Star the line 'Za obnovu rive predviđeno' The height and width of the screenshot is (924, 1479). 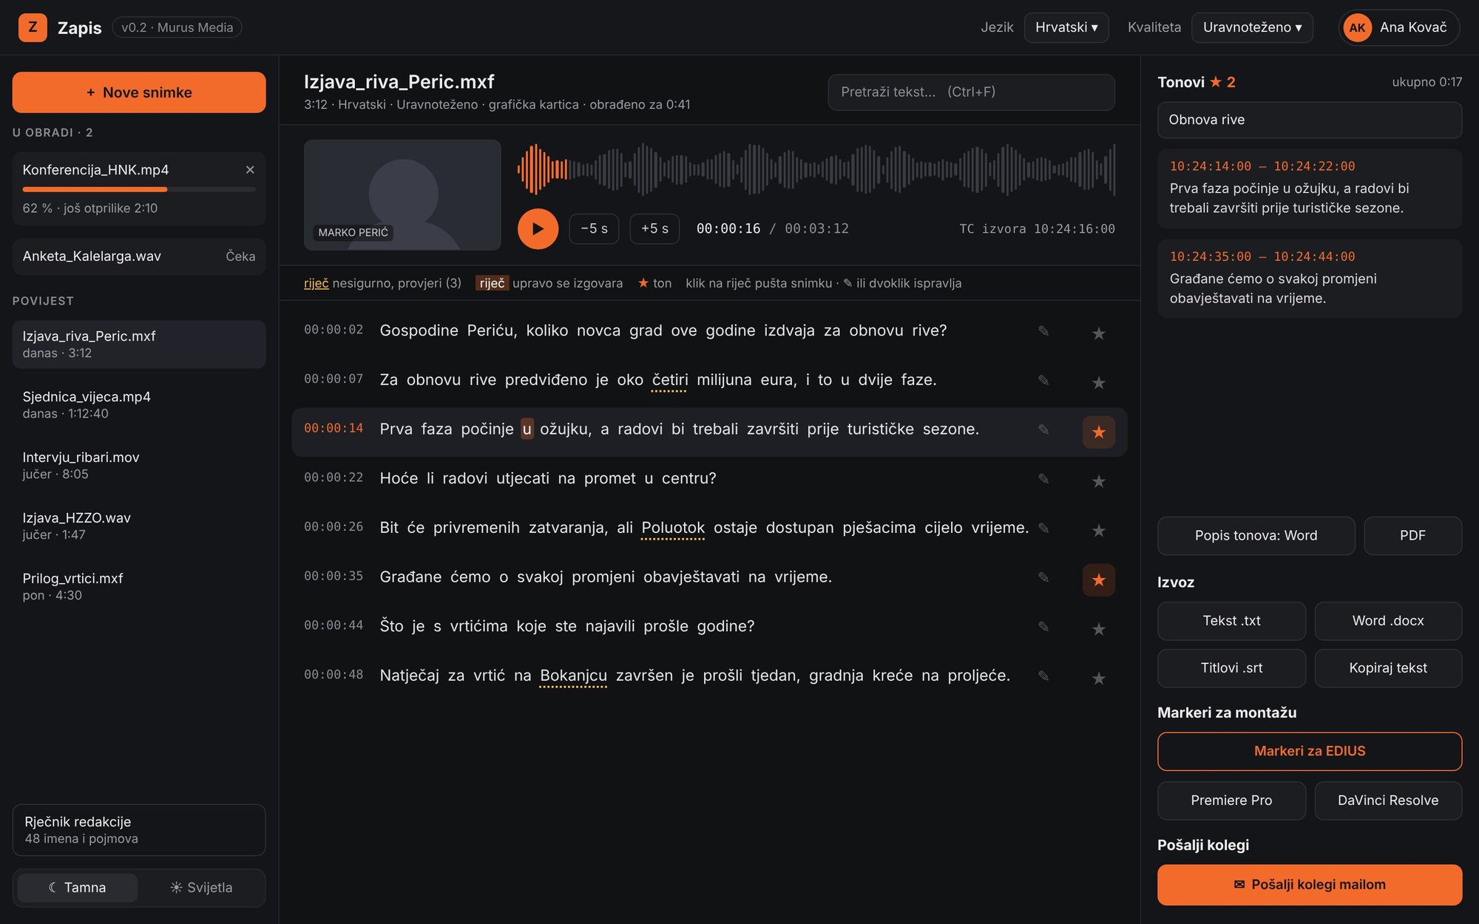pos(1099,383)
